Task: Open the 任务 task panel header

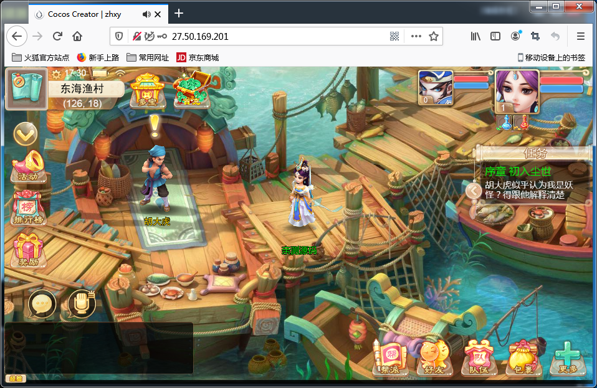Action: (535, 153)
